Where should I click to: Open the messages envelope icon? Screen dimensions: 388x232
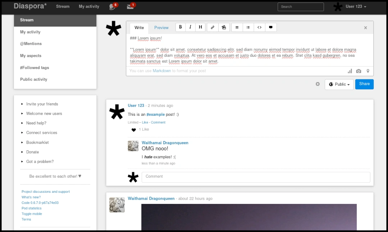[130, 6]
